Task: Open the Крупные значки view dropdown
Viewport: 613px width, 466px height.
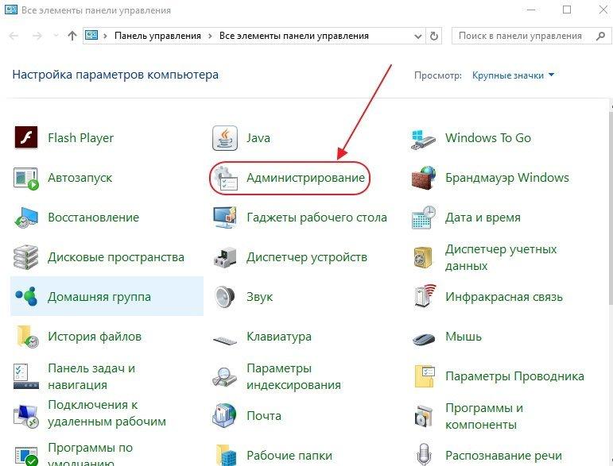Action: point(513,75)
